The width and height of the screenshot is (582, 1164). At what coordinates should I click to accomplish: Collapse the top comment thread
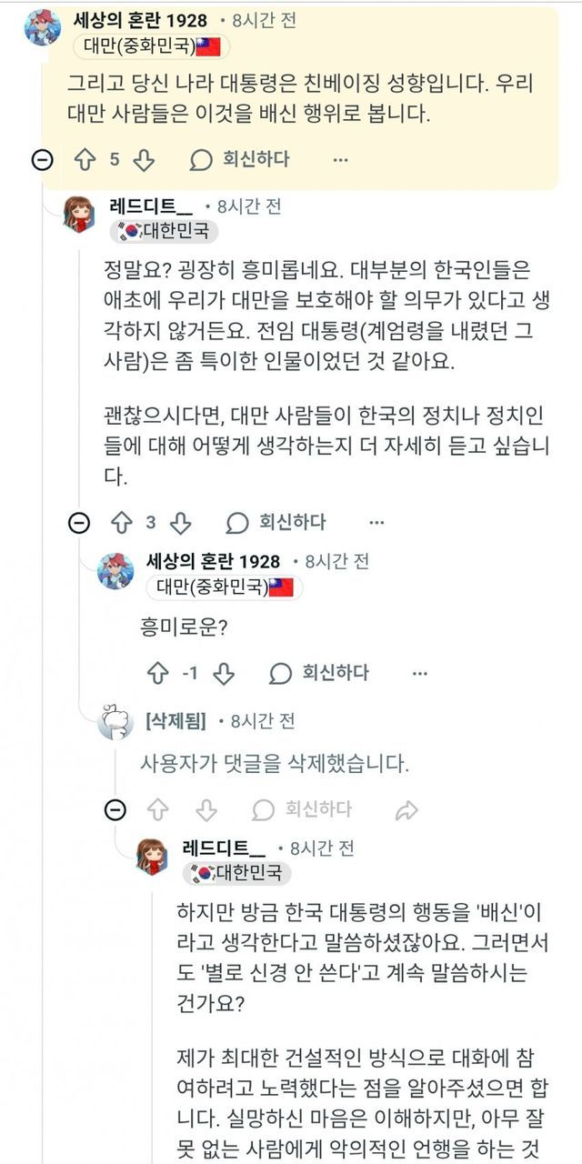42,160
